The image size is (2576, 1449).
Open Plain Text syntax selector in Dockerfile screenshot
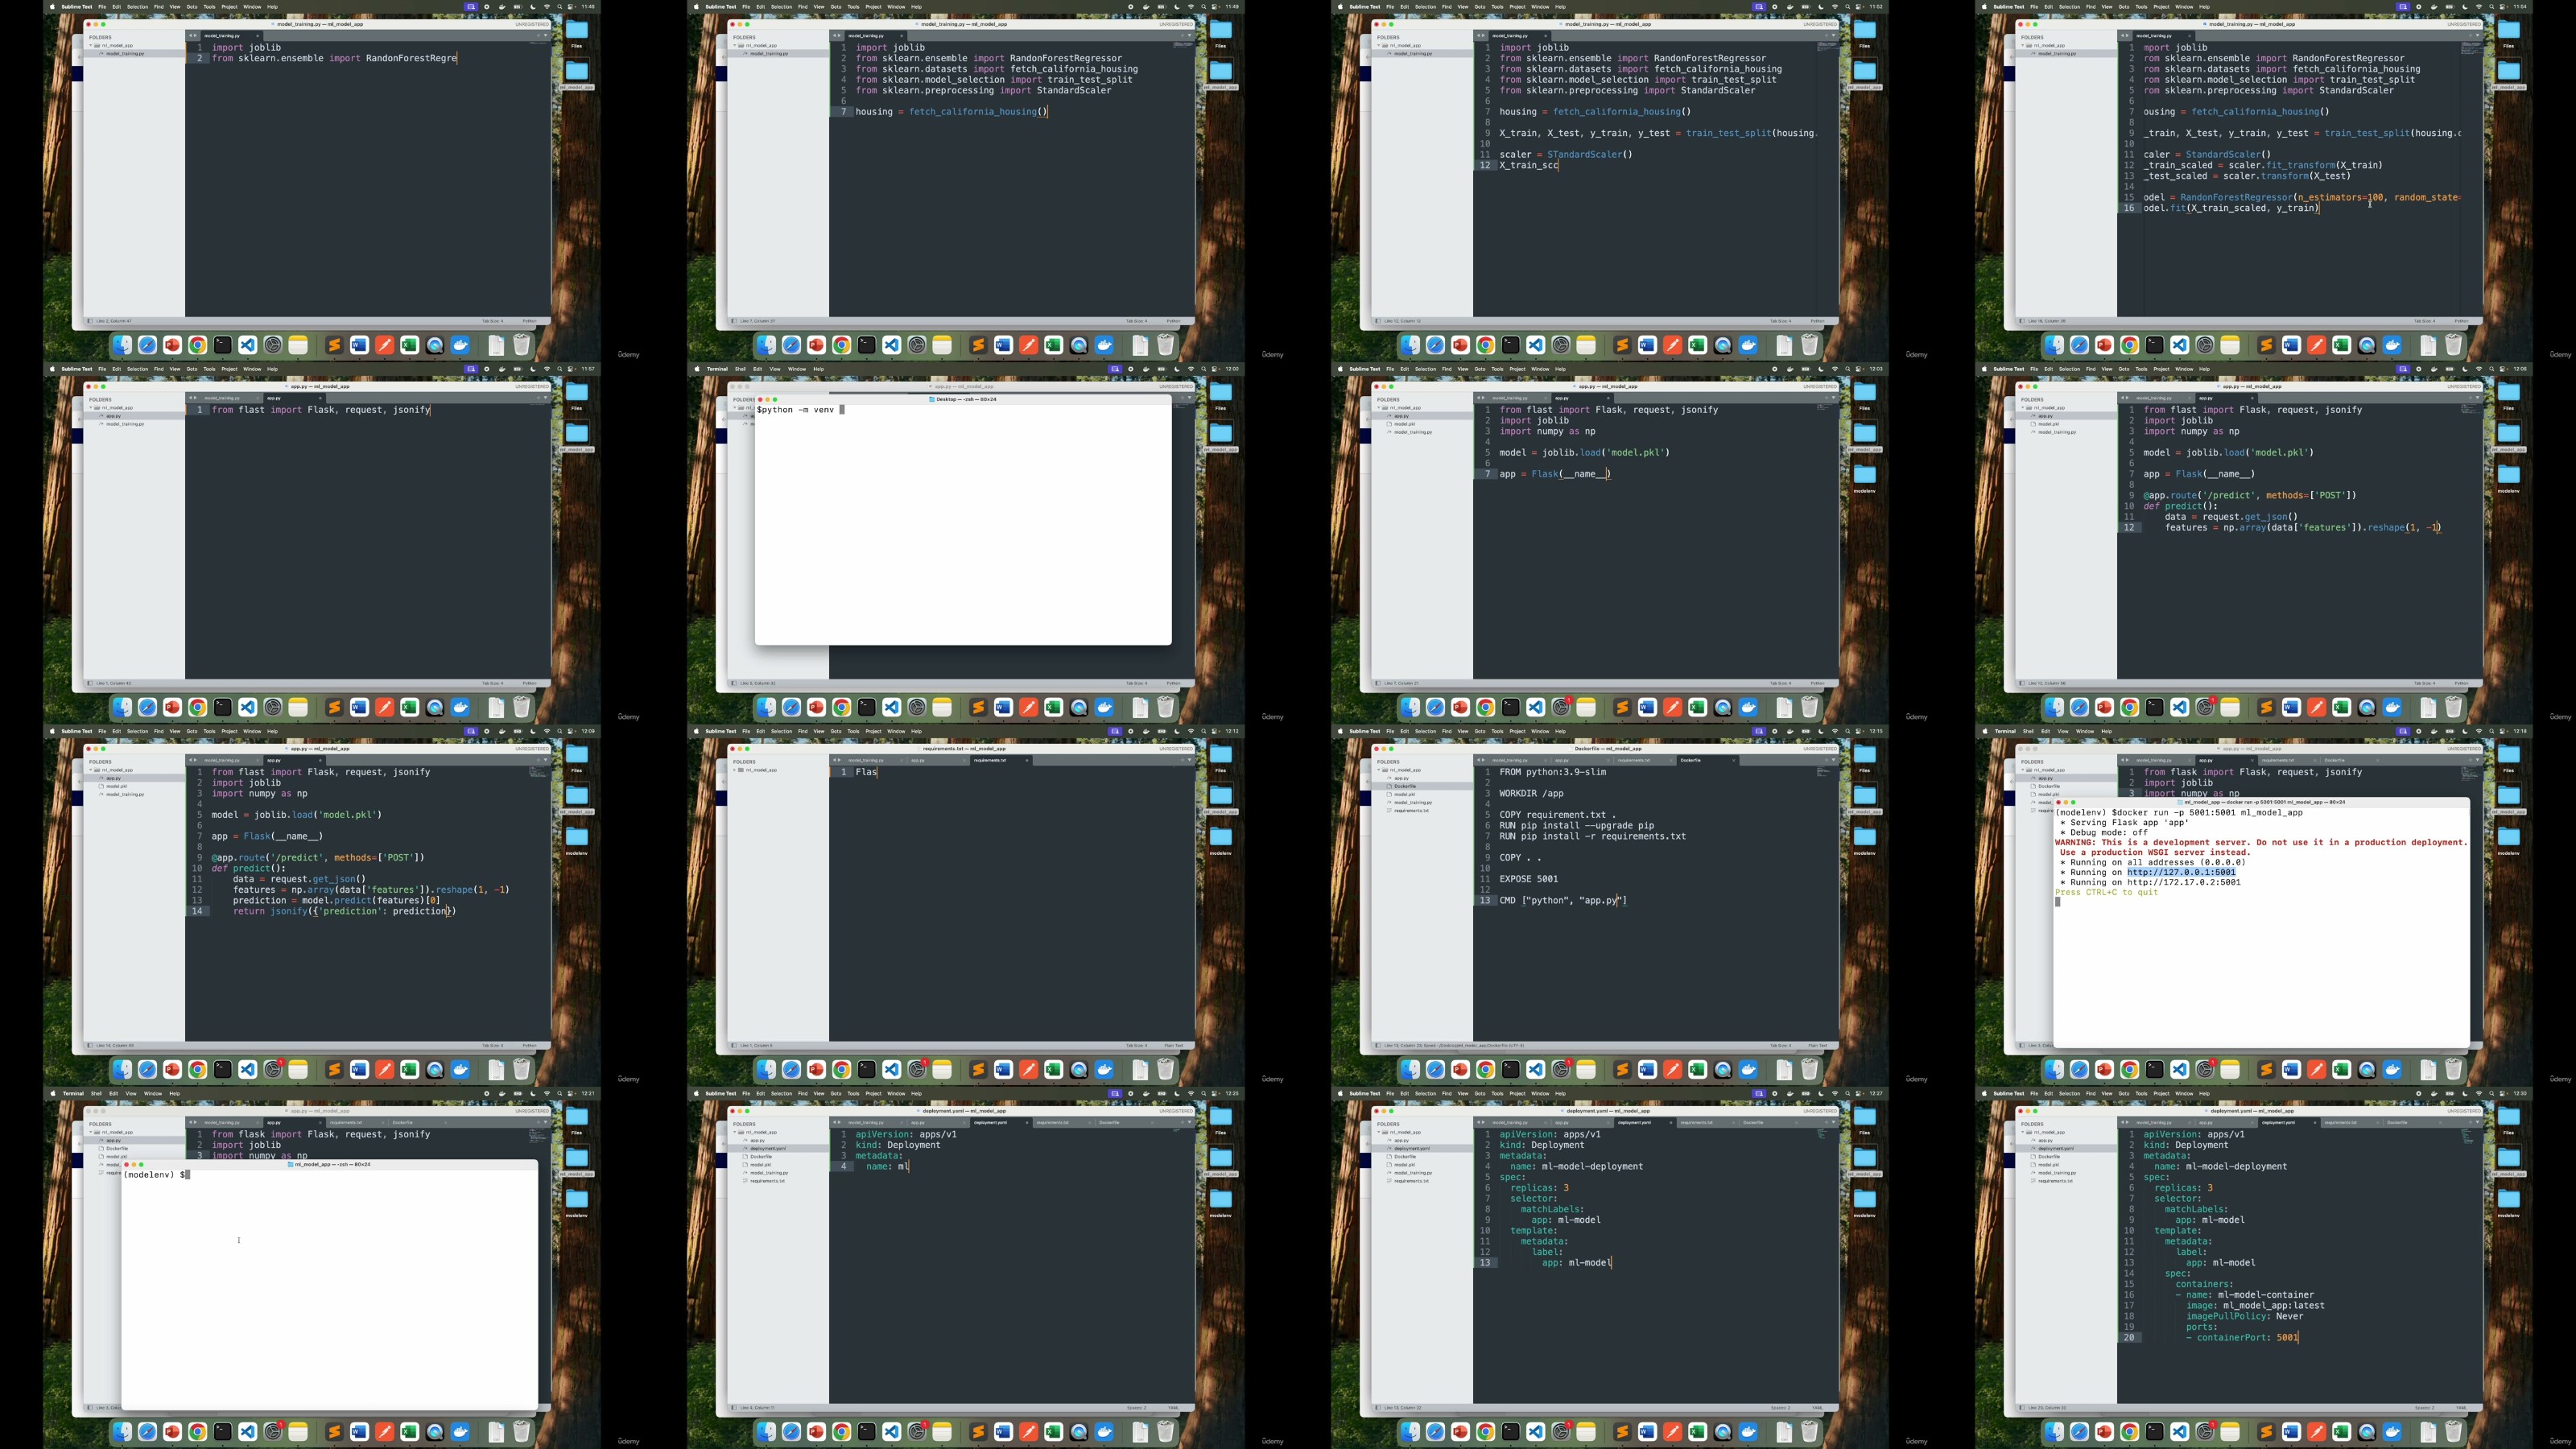click(x=1817, y=1046)
